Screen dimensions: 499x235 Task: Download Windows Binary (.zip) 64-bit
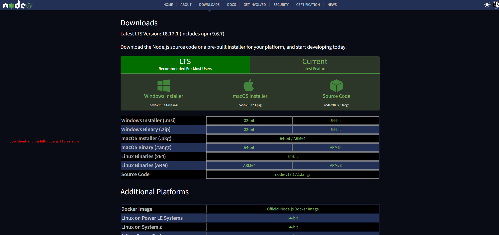pos(336,130)
